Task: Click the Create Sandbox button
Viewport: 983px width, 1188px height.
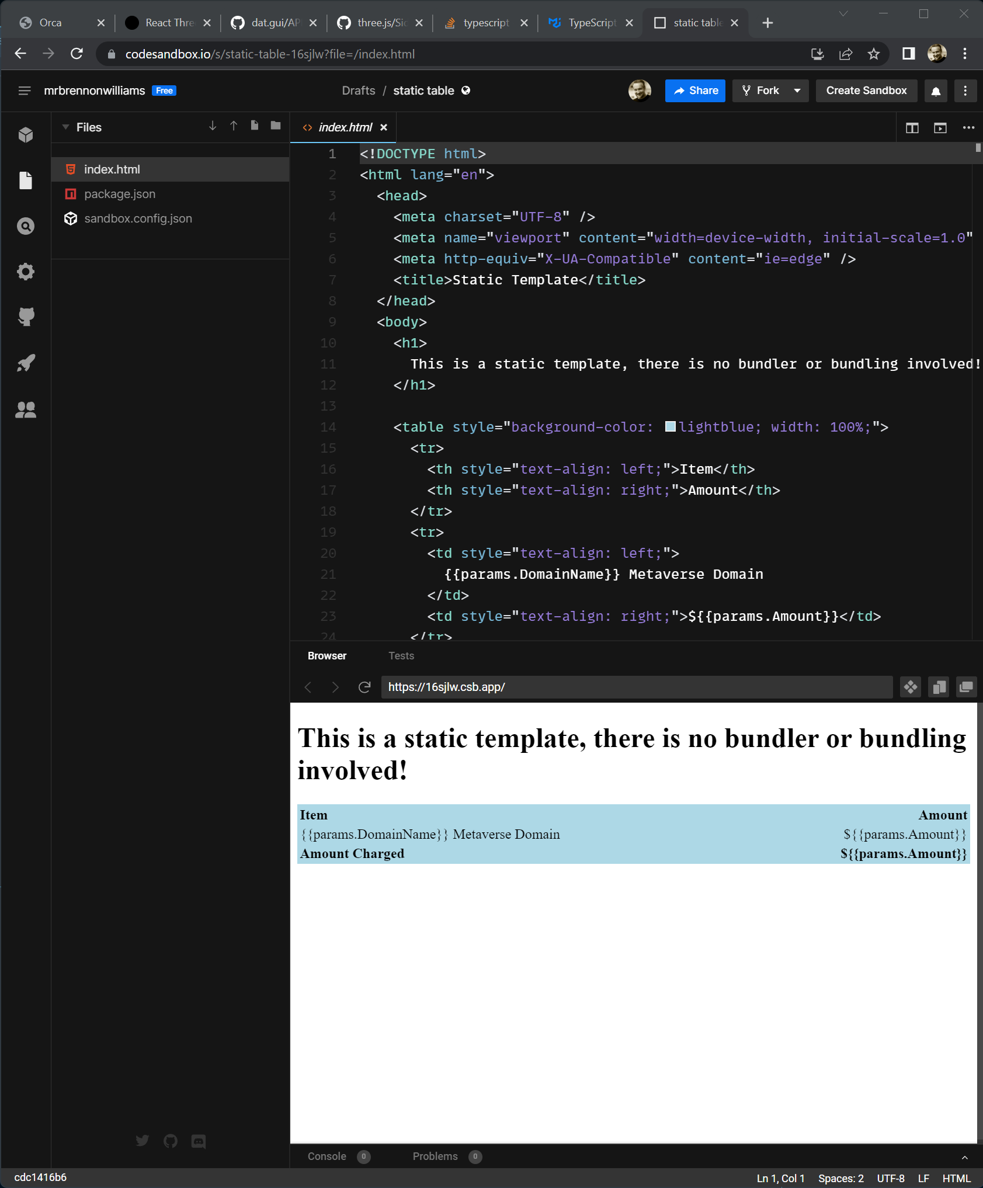Action: click(866, 91)
